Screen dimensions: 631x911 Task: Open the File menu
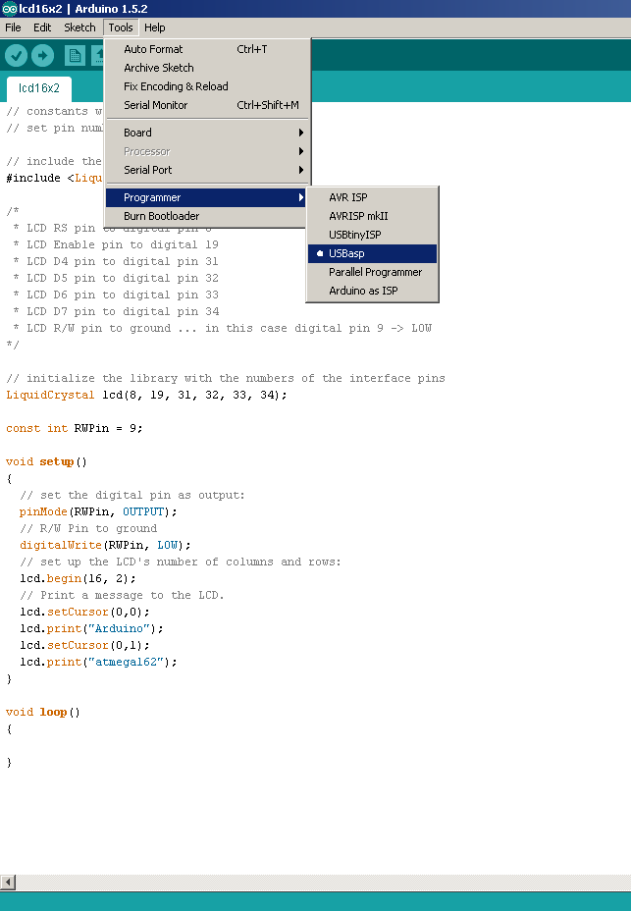pos(13,27)
